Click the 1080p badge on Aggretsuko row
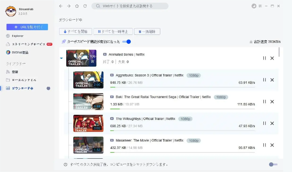Image resolution: width=292 pixels, height=172 pixels. 194,75
